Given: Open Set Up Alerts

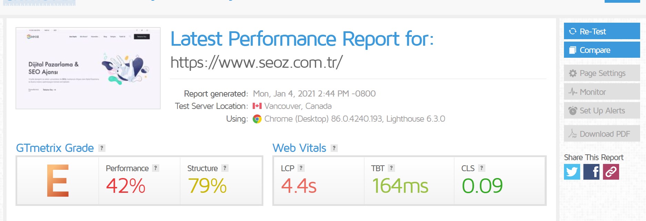Looking at the screenshot, I should point(602,110).
